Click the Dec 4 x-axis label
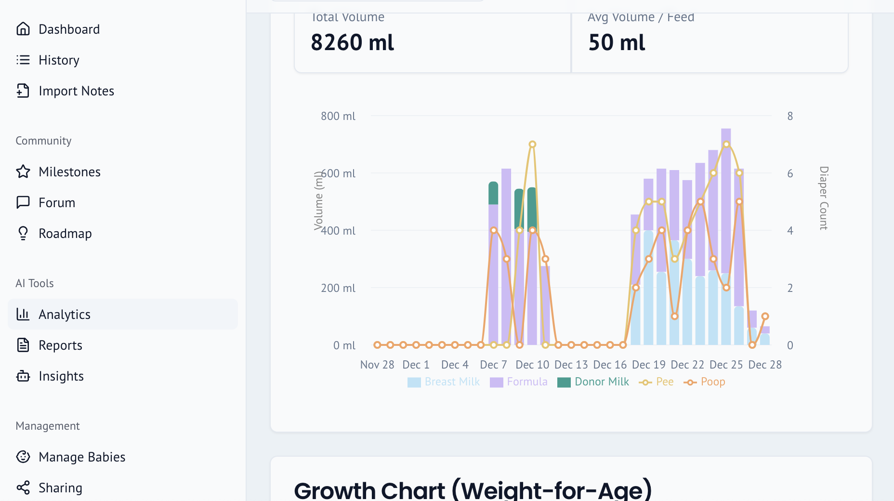Viewport: 894px width, 501px height. click(455, 365)
